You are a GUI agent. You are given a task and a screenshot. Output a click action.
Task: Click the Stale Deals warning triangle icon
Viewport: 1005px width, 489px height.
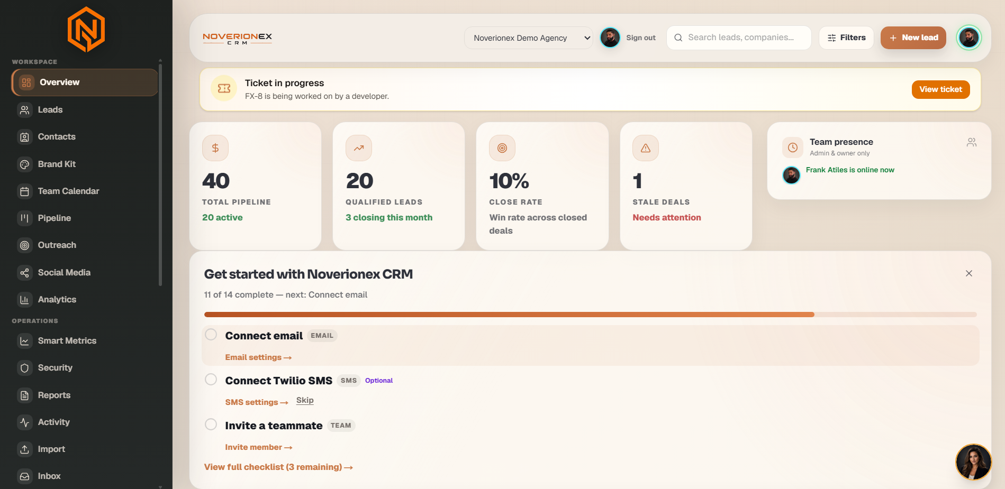646,148
